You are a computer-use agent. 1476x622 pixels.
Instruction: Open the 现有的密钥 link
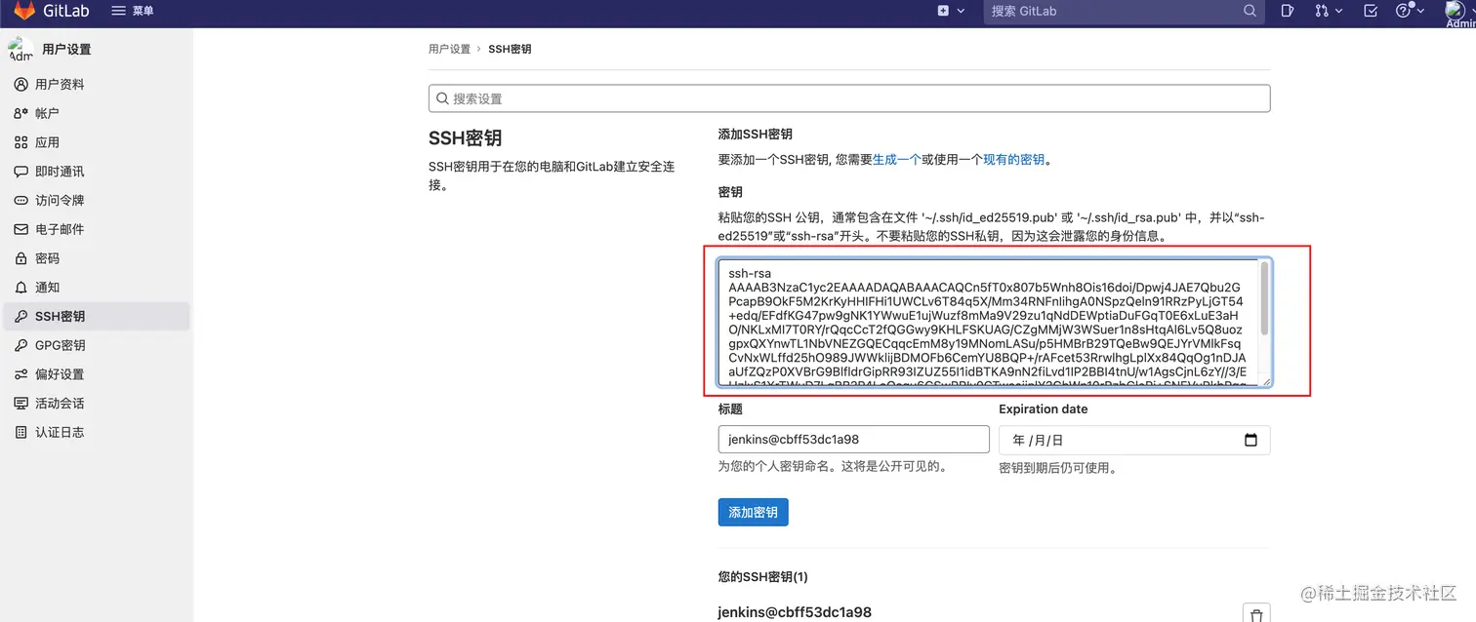(1013, 160)
